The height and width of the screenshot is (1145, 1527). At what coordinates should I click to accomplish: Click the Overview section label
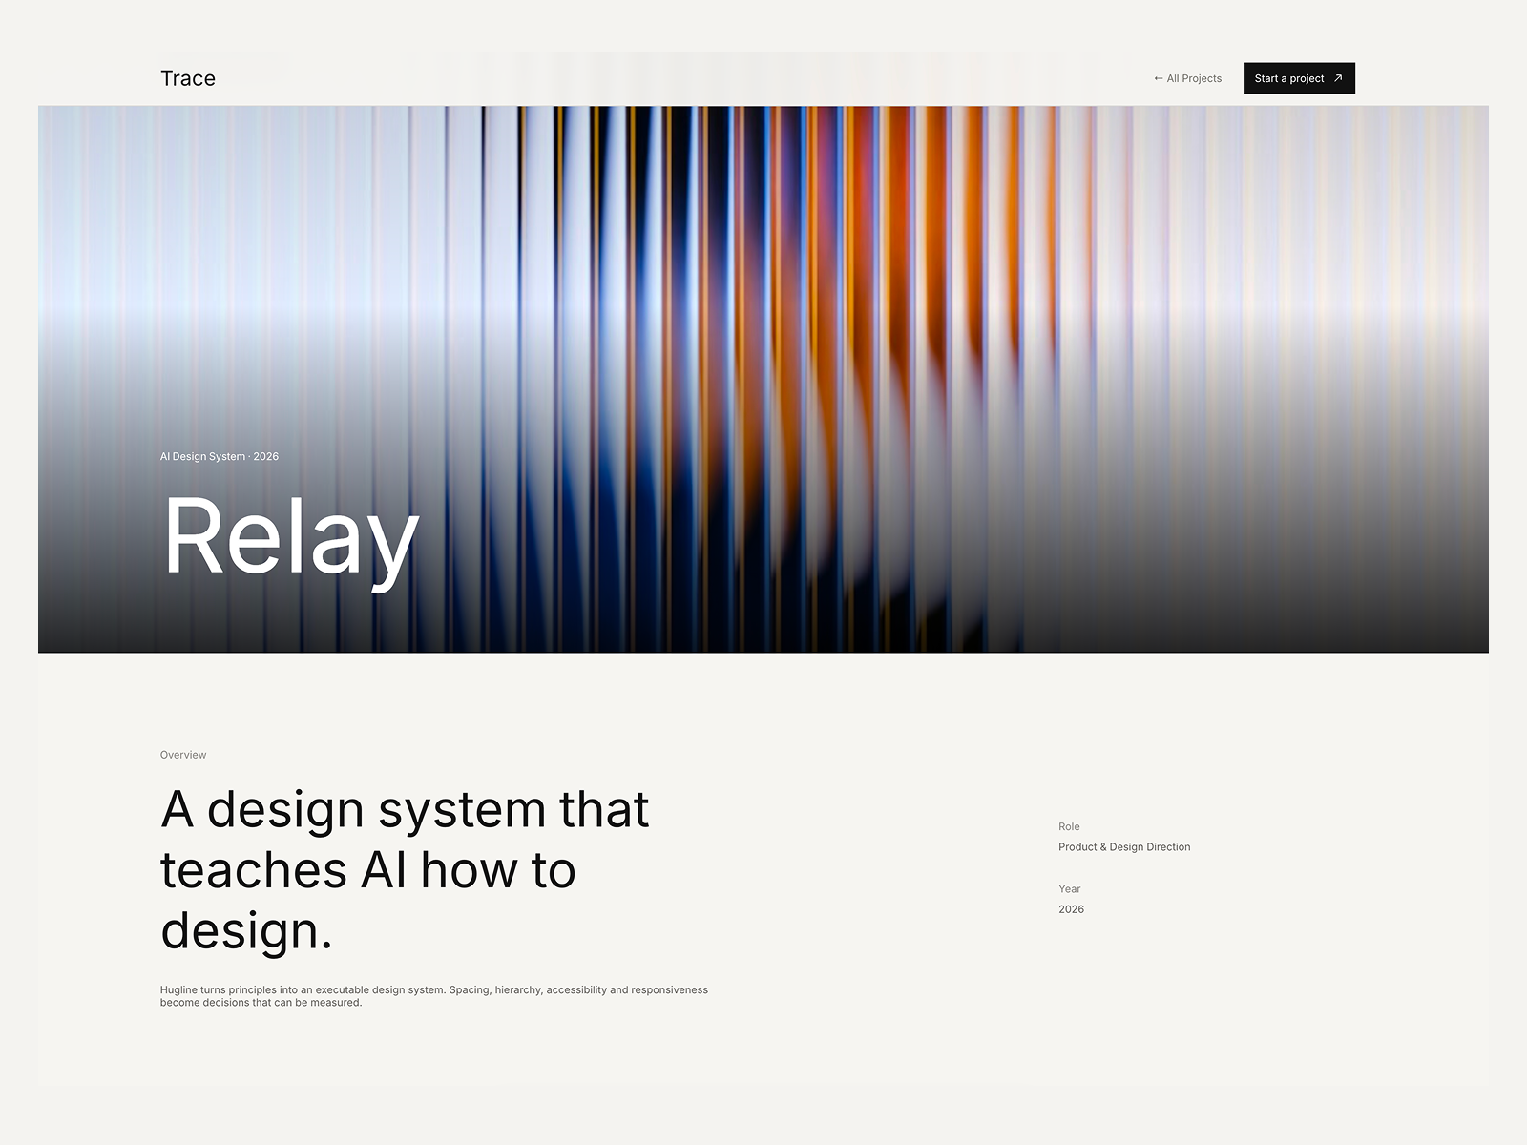[x=183, y=755]
